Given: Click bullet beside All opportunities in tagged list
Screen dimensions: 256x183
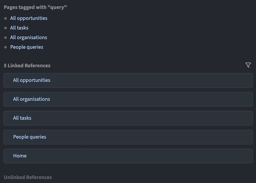Looking at the screenshot, I should [6, 18].
